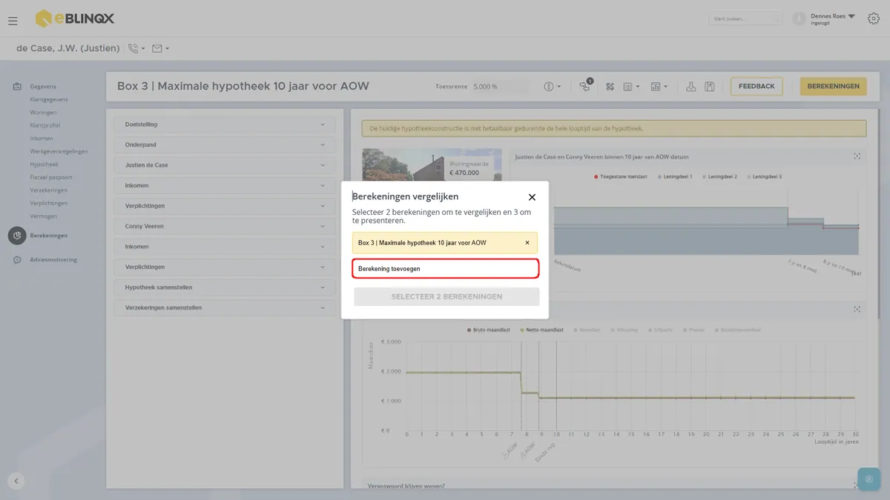Screen dimensions: 890x500
Task: Expand the Doelstelling panel
Action: [225, 124]
